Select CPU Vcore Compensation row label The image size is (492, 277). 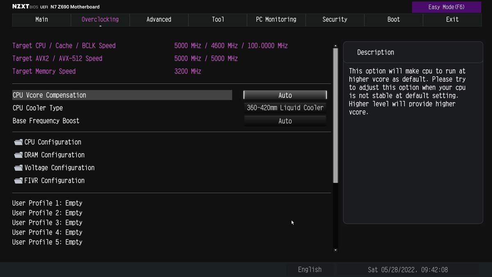coord(122,95)
